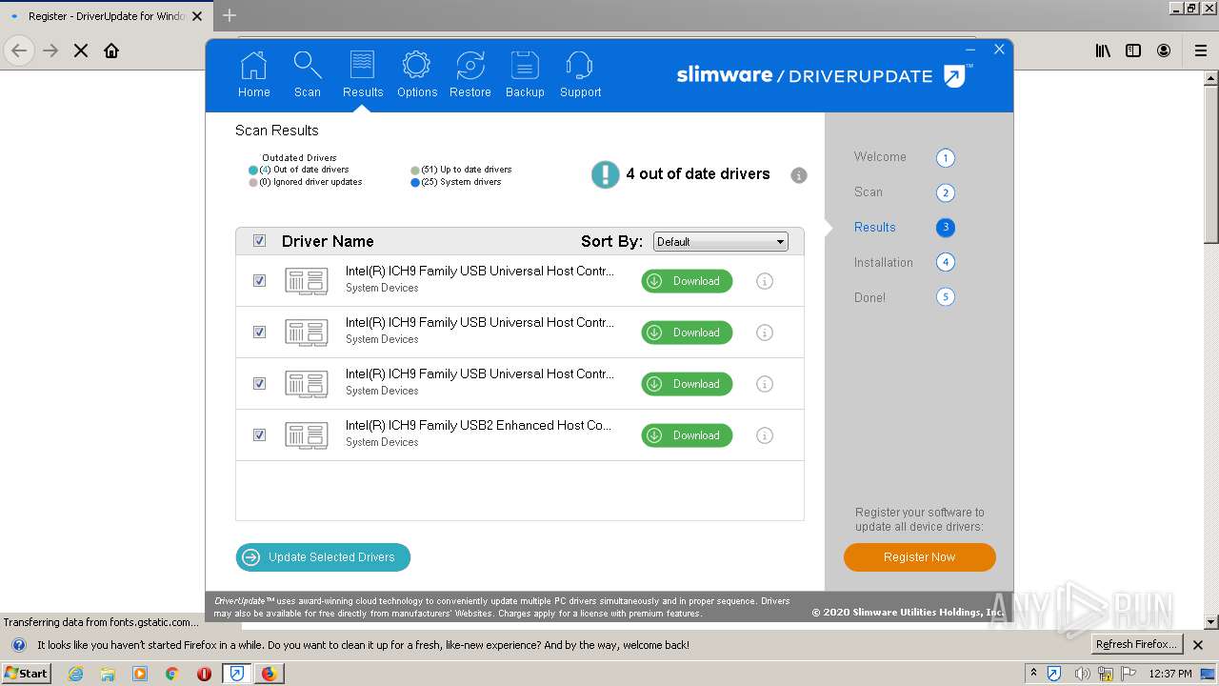Toggle Firefox sidebar view icon
The width and height of the screenshot is (1219, 686).
(x=1133, y=50)
